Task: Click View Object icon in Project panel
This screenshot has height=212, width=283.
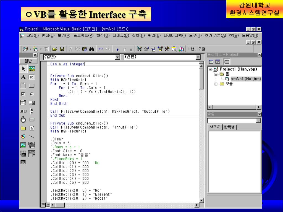Action: click(218, 62)
